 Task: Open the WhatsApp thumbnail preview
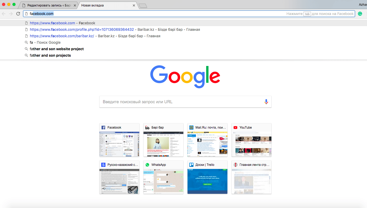click(x=163, y=181)
